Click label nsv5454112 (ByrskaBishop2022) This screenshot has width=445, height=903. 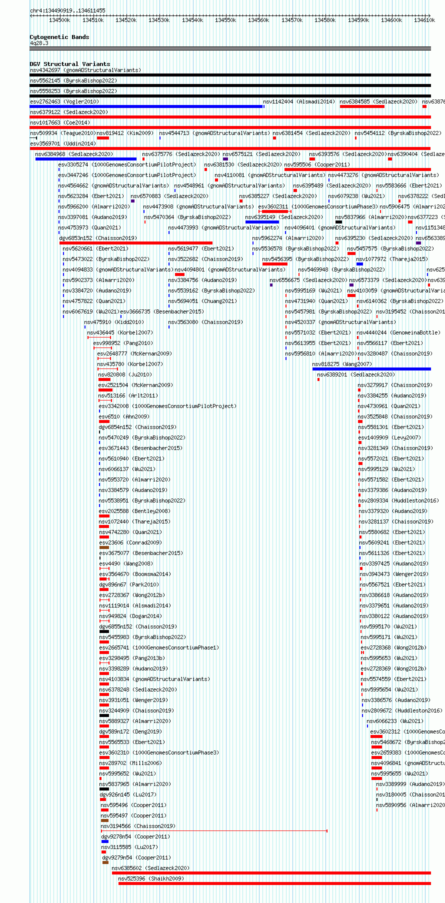tap(398, 133)
